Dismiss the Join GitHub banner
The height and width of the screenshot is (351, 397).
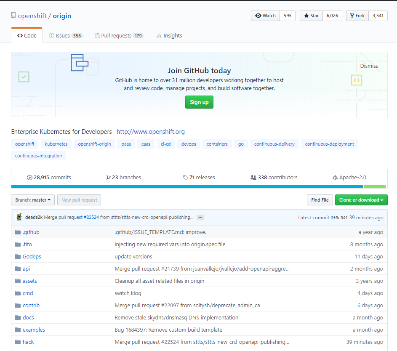[x=369, y=66]
